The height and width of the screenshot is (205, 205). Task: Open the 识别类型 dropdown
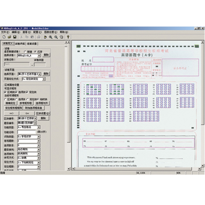click(39, 137)
